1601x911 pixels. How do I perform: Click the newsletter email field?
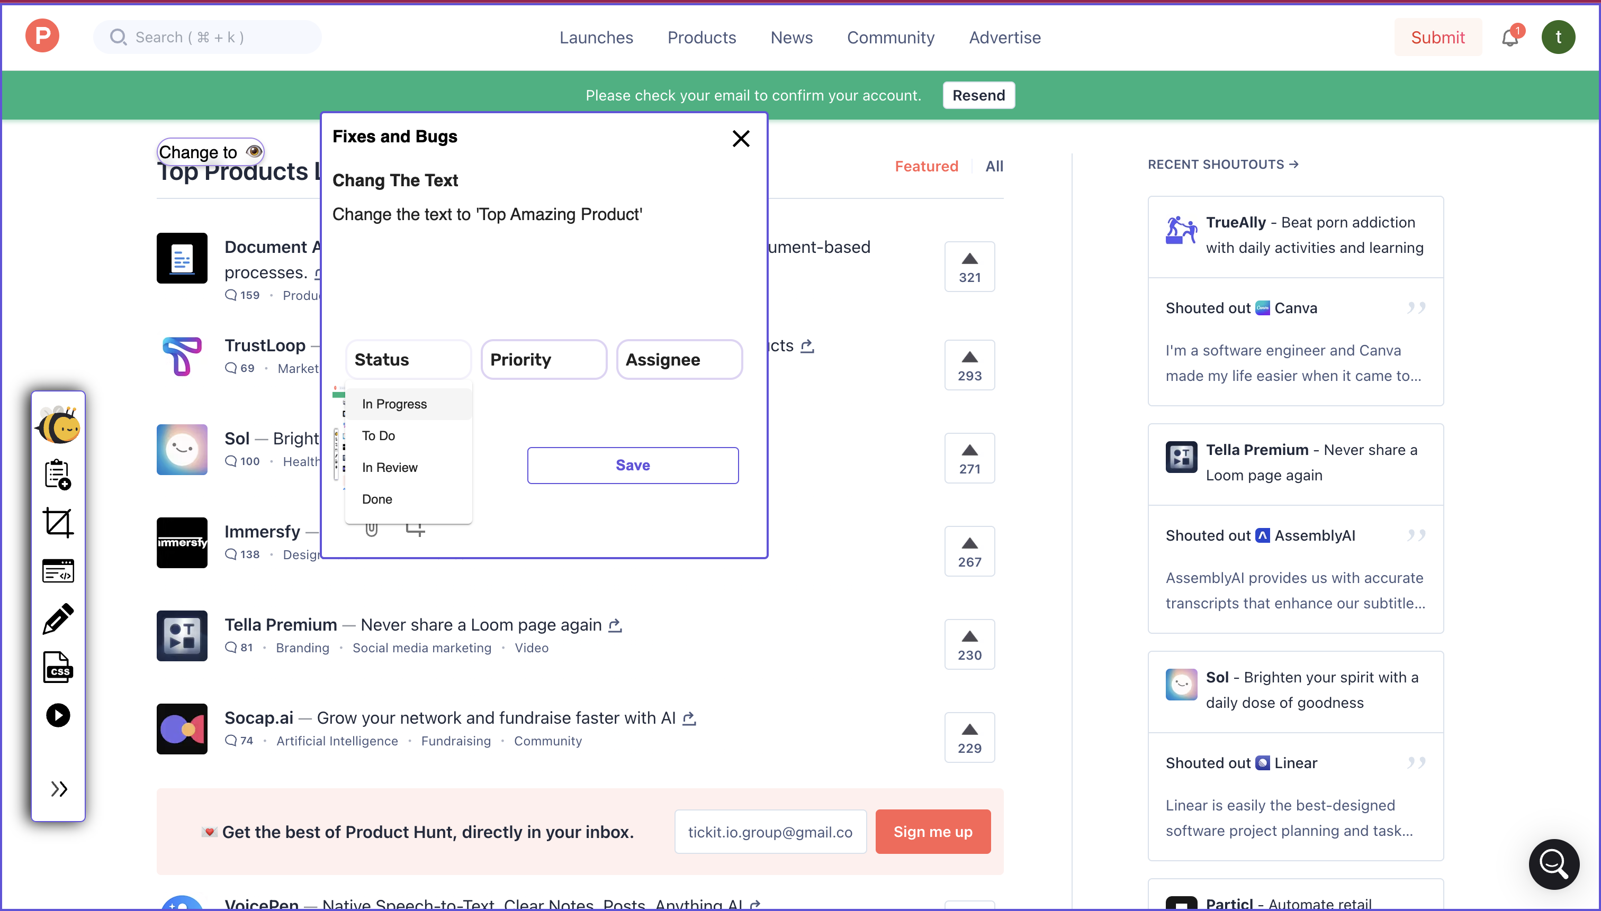[770, 832]
